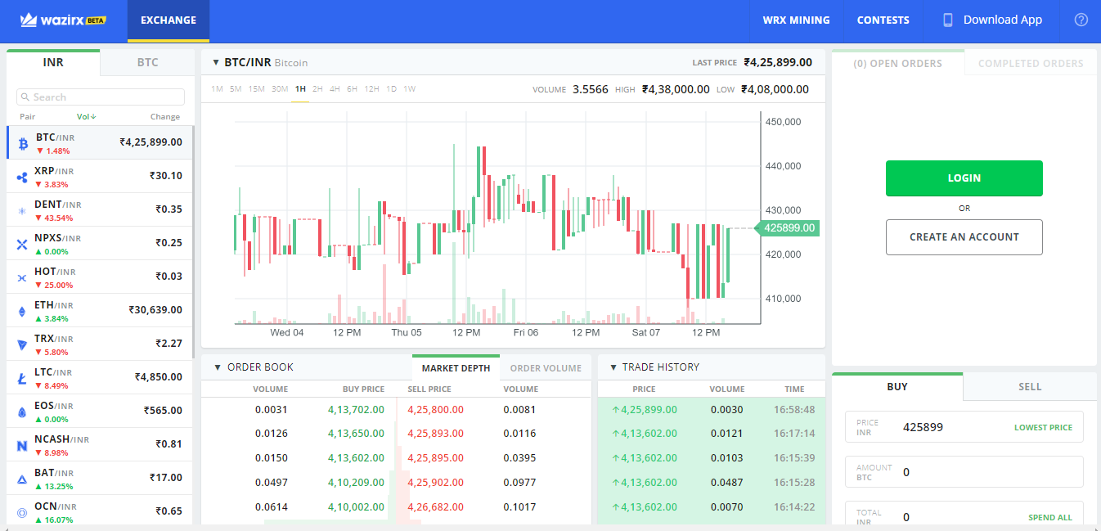Viewport: 1101px width, 531px height.
Task: Select the LTC/INR pair row
Action: click(x=99, y=378)
